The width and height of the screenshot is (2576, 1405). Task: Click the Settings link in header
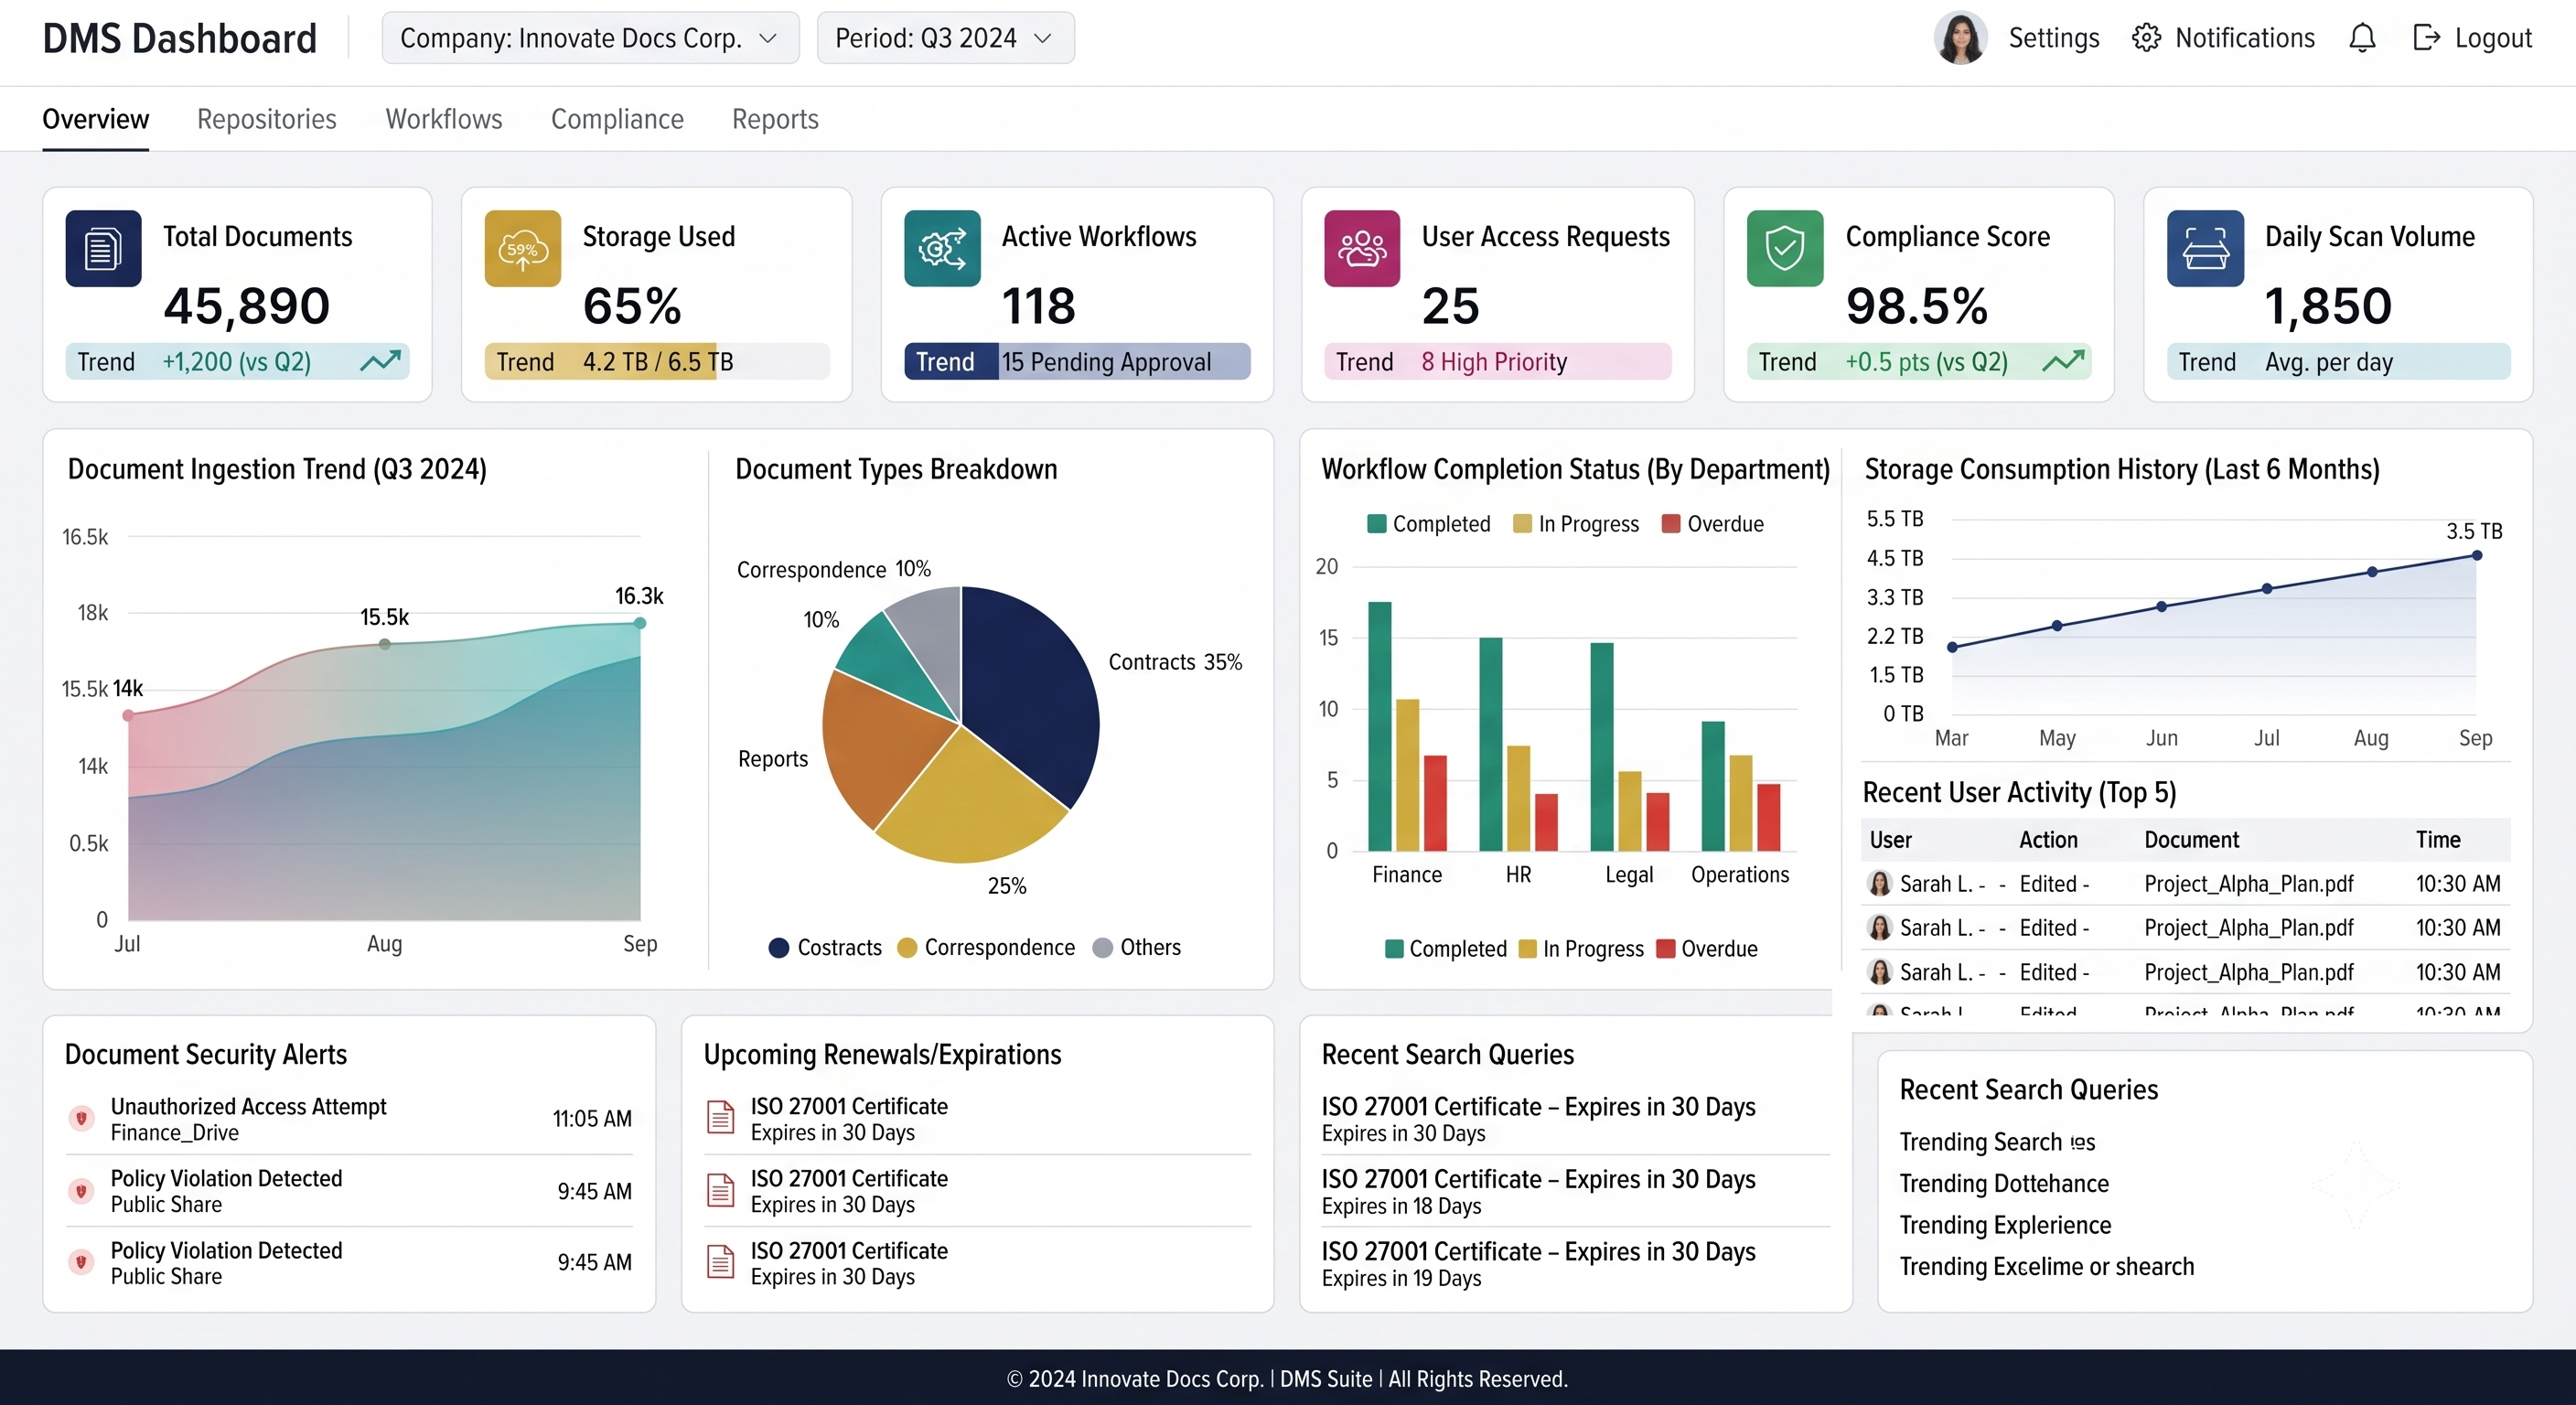point(2054,38)
